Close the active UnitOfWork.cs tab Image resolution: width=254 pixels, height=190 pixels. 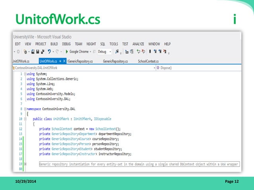point(64,62)
